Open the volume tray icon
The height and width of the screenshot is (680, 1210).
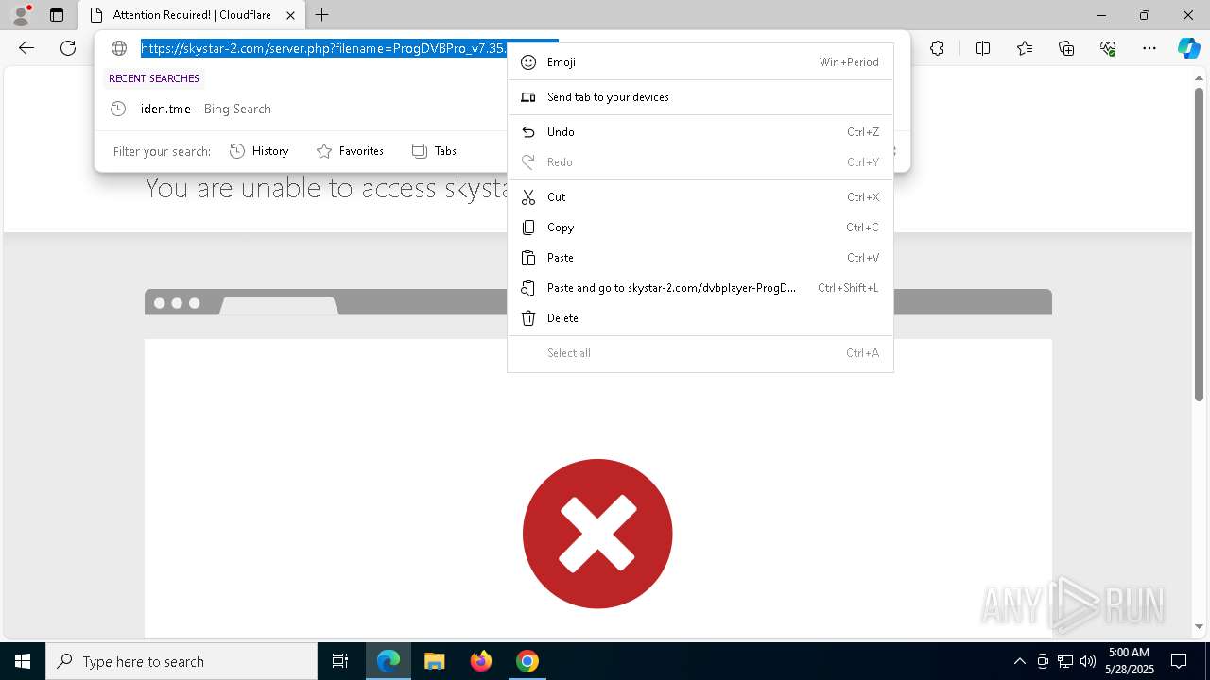1087,661
